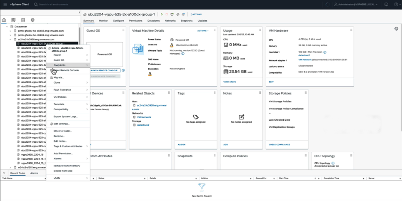
Task: Click ADD on the Notes card
Action: click(226, 145)
